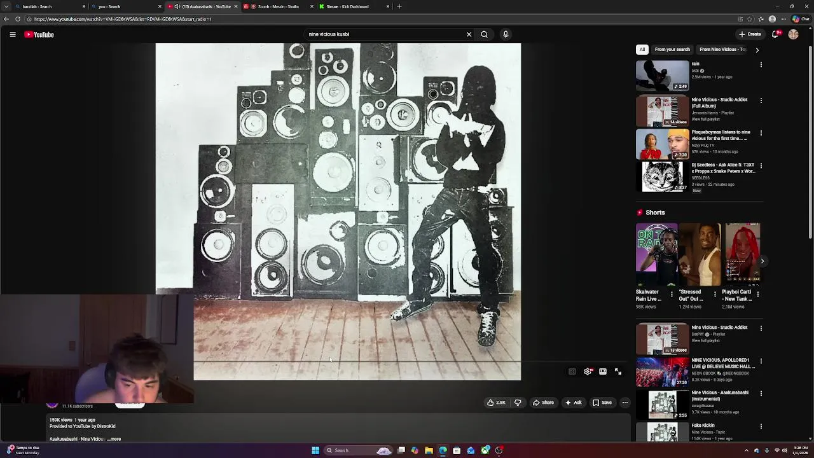Save the video to a playlist

pyautogui.click(x=602, y=403)
